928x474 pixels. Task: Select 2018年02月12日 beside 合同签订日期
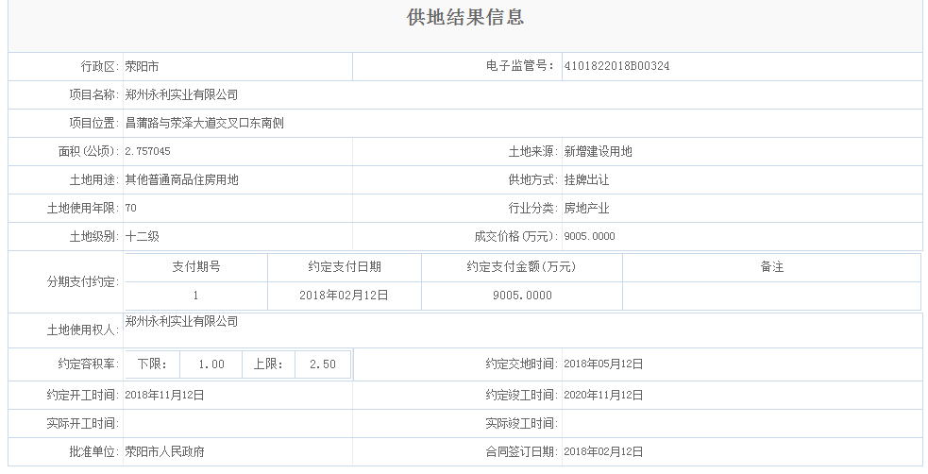pos(603,451)
